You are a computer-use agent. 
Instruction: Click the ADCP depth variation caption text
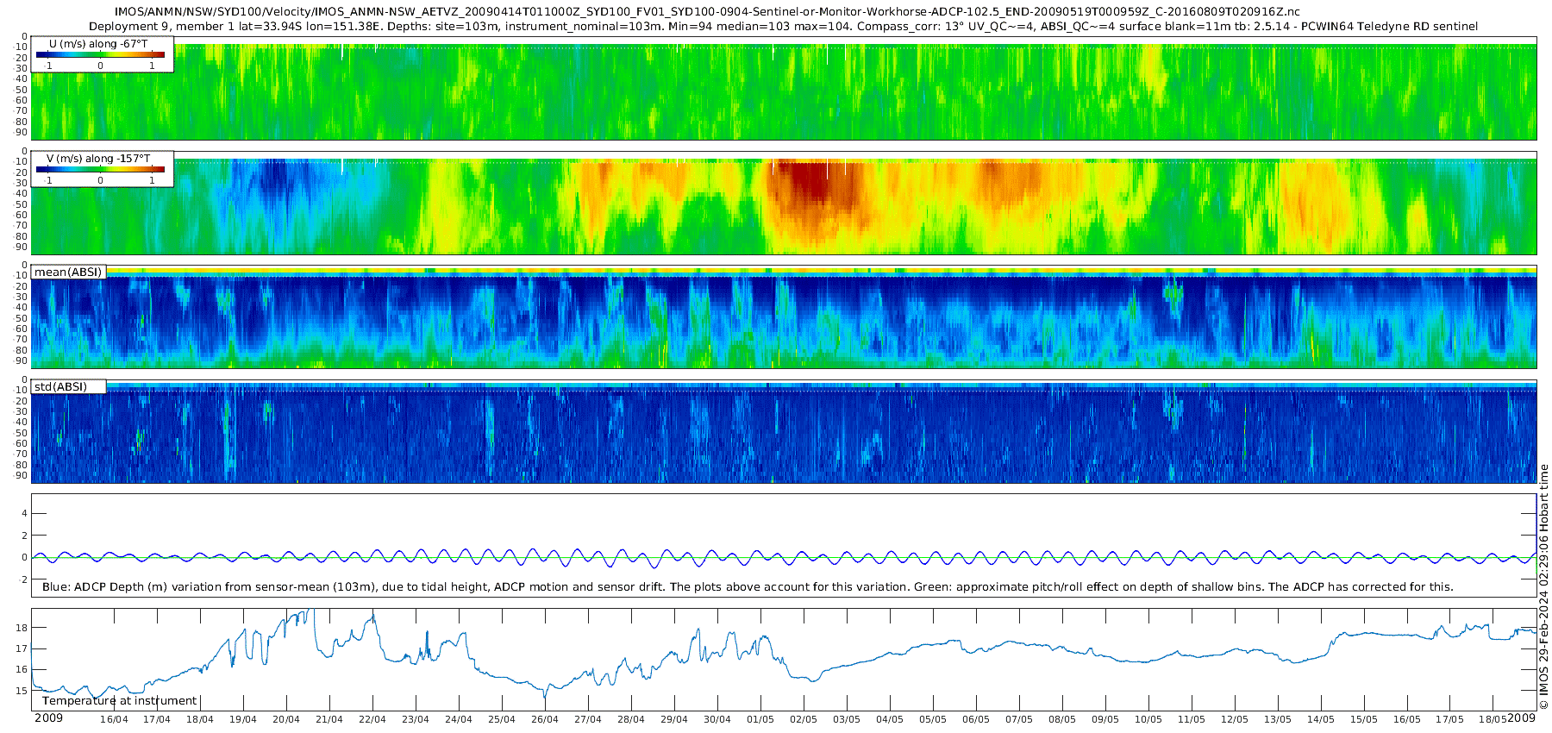748,587
